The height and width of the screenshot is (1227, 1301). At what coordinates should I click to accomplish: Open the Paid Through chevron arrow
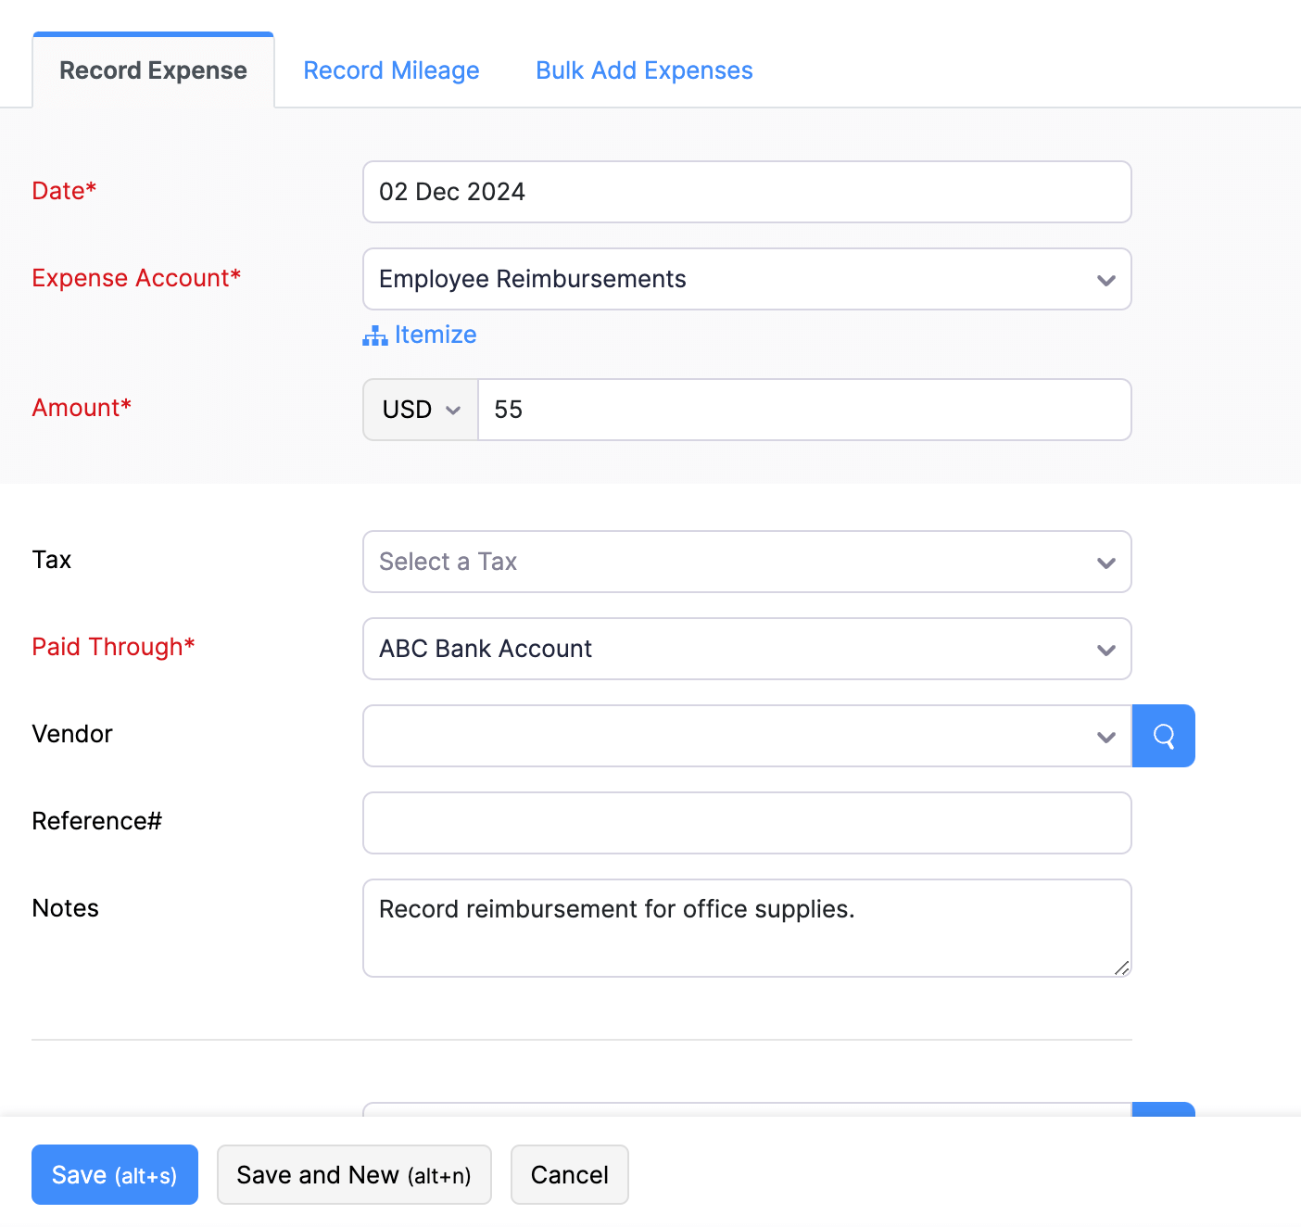(x=1105, y=650)
